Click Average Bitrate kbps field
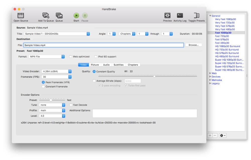Screen dimensions: 251x160 133,81
